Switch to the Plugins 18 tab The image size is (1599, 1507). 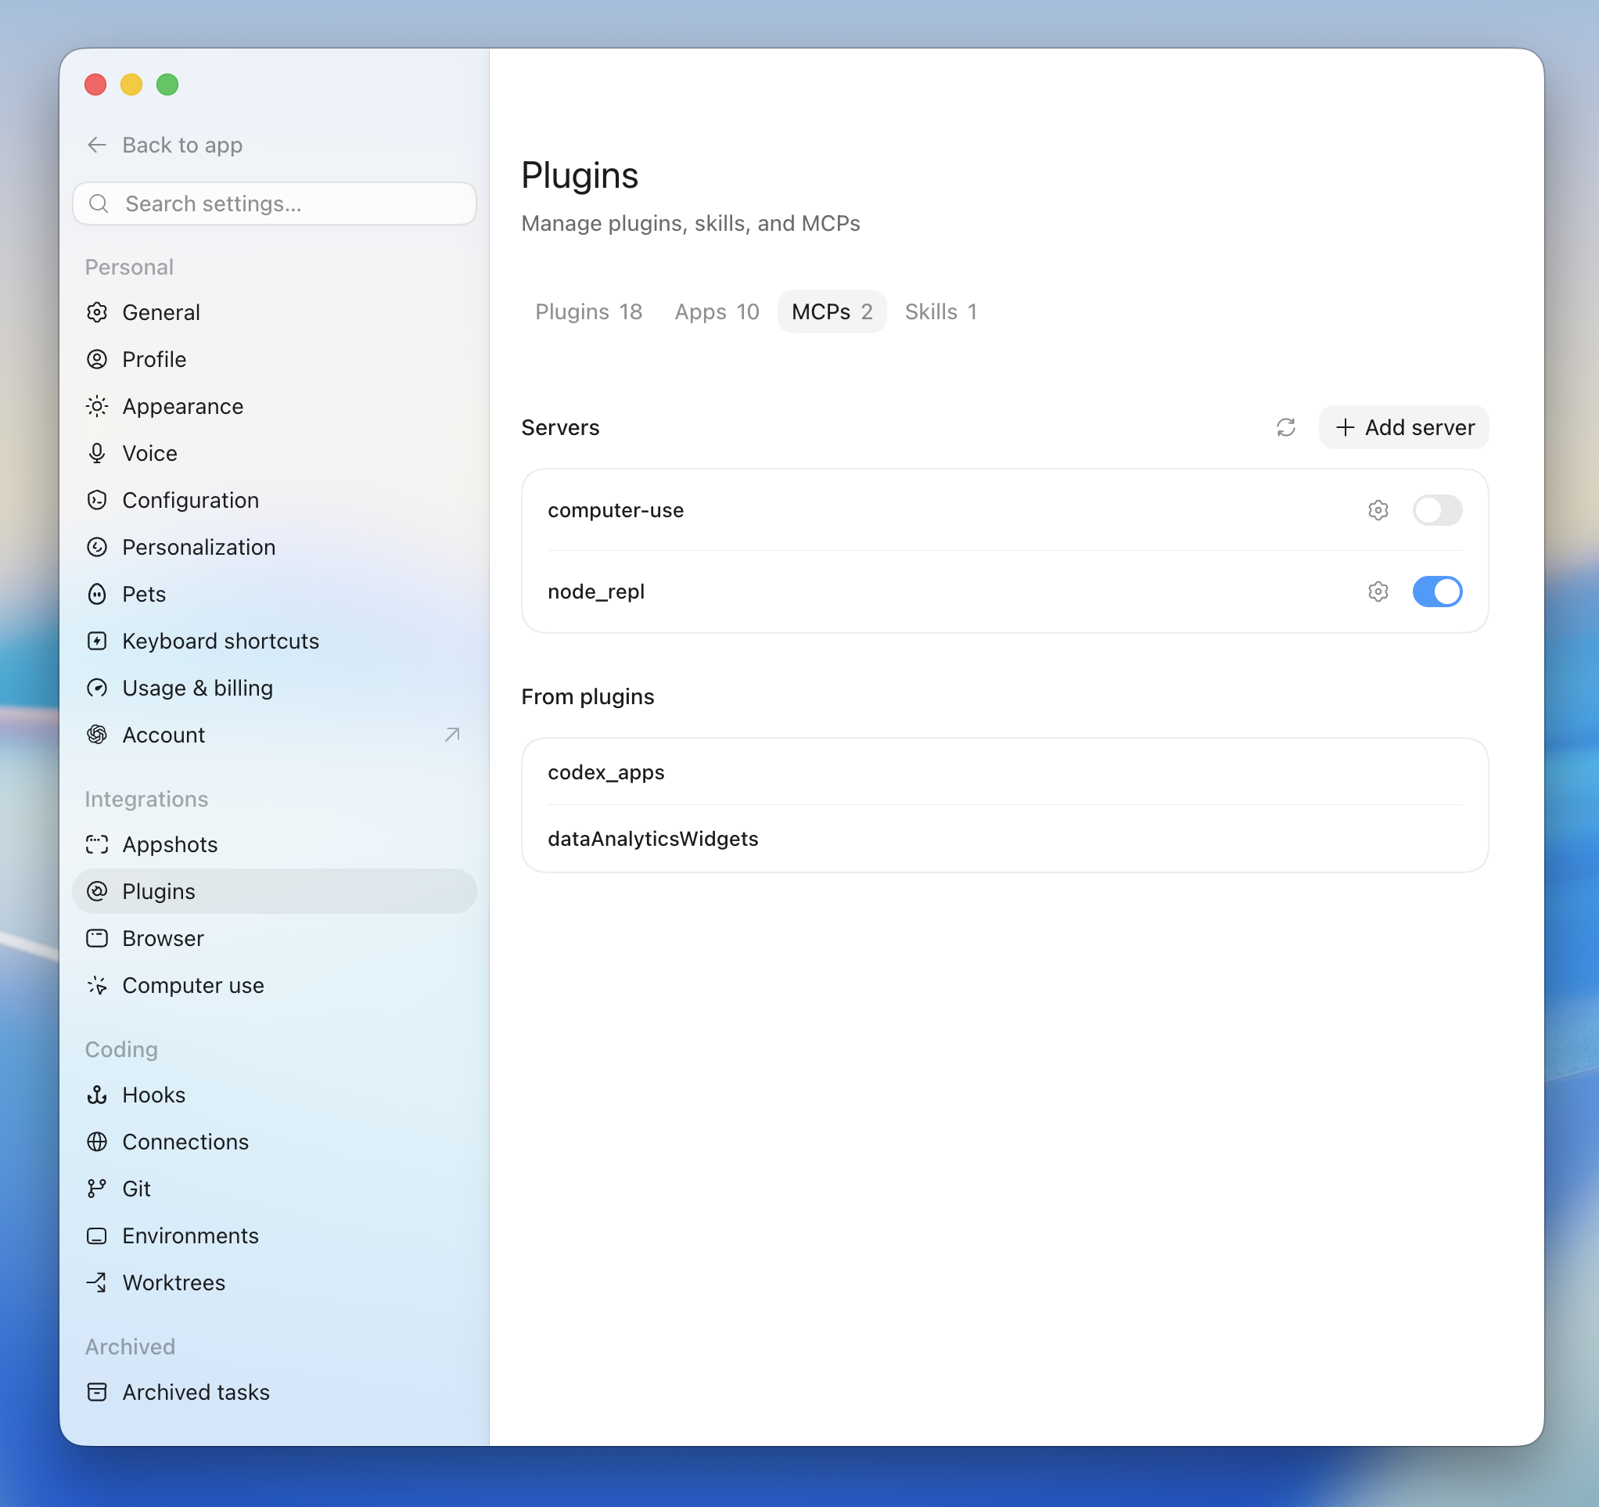pos(589,311)
